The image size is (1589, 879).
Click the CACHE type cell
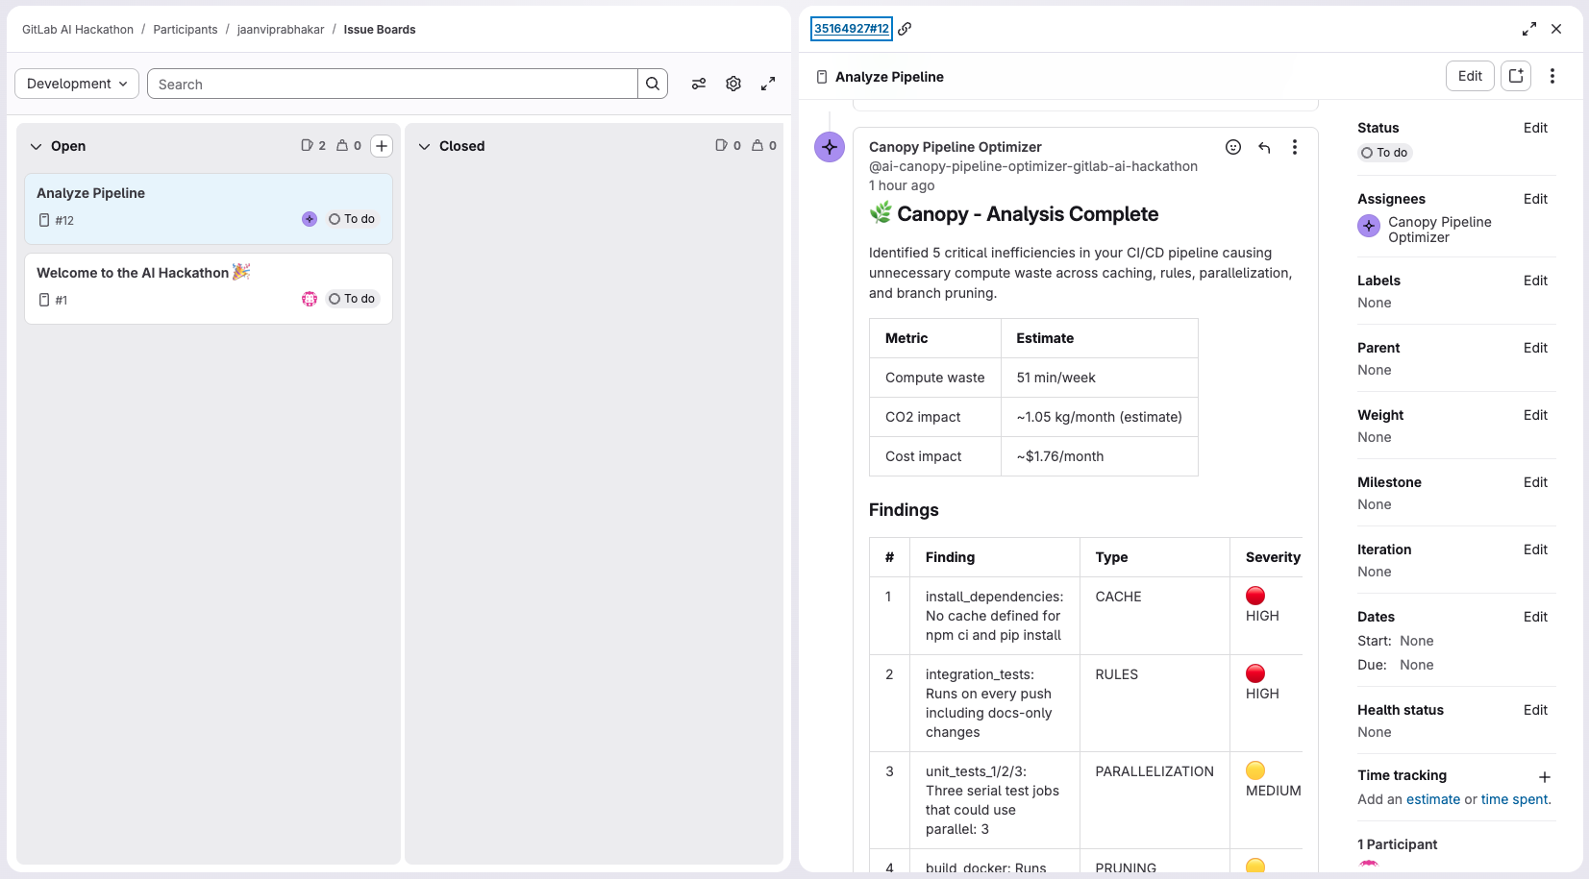1155,616
